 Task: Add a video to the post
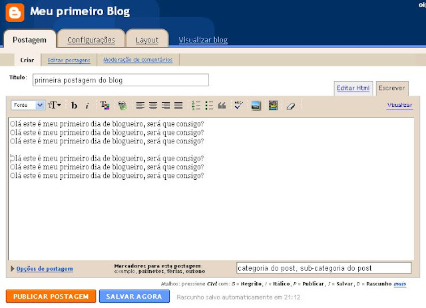click(x=273, y=105)
